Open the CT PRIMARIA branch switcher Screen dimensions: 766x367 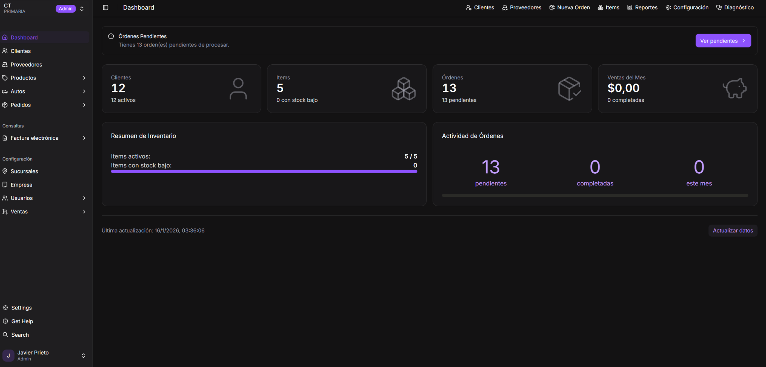(x=82, y=9)
